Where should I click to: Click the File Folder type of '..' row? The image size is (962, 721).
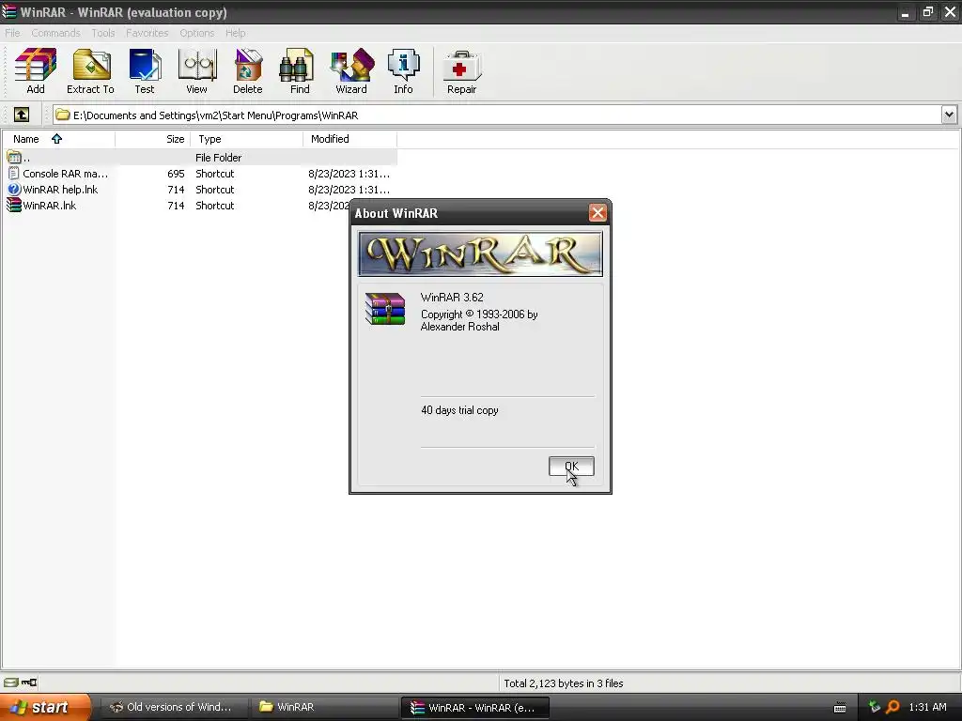click(x=218, y=158)
